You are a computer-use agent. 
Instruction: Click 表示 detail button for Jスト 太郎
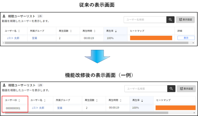186,38
